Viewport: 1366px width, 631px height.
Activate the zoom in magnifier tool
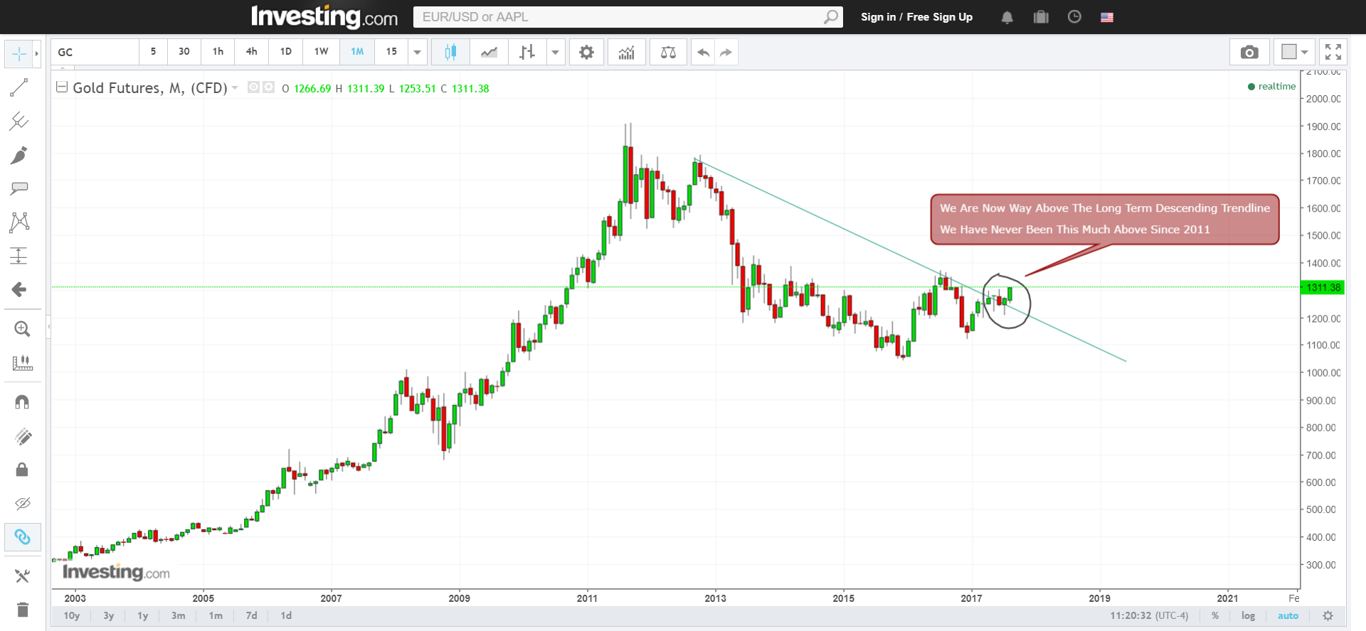[22, 329]
